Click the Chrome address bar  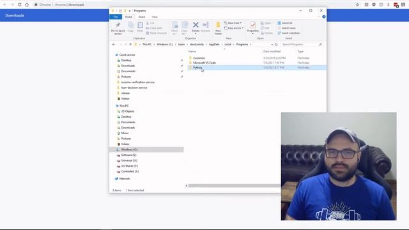click(193, 4)
